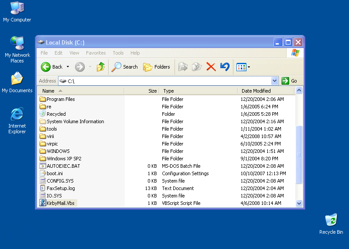Click the '13 KB' size cell
This screenshot has height=249, width=349.
tap(151, 188)
